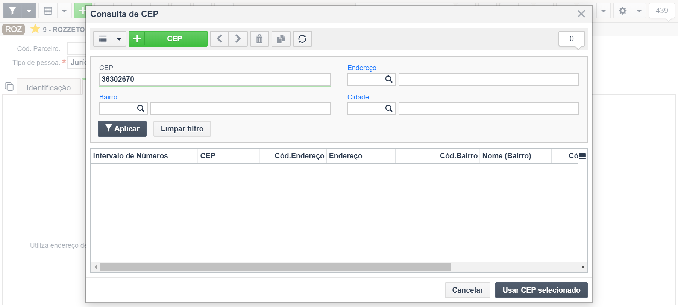
Task: Clear filter with Limpar filtro
Action: [182, 129]
